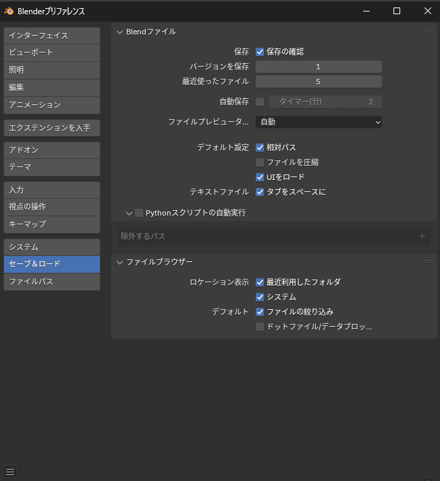Click the Blendファイル panel drag-handle dots
The width and height of the screenshot is (440, 481).
pos(429,32)
